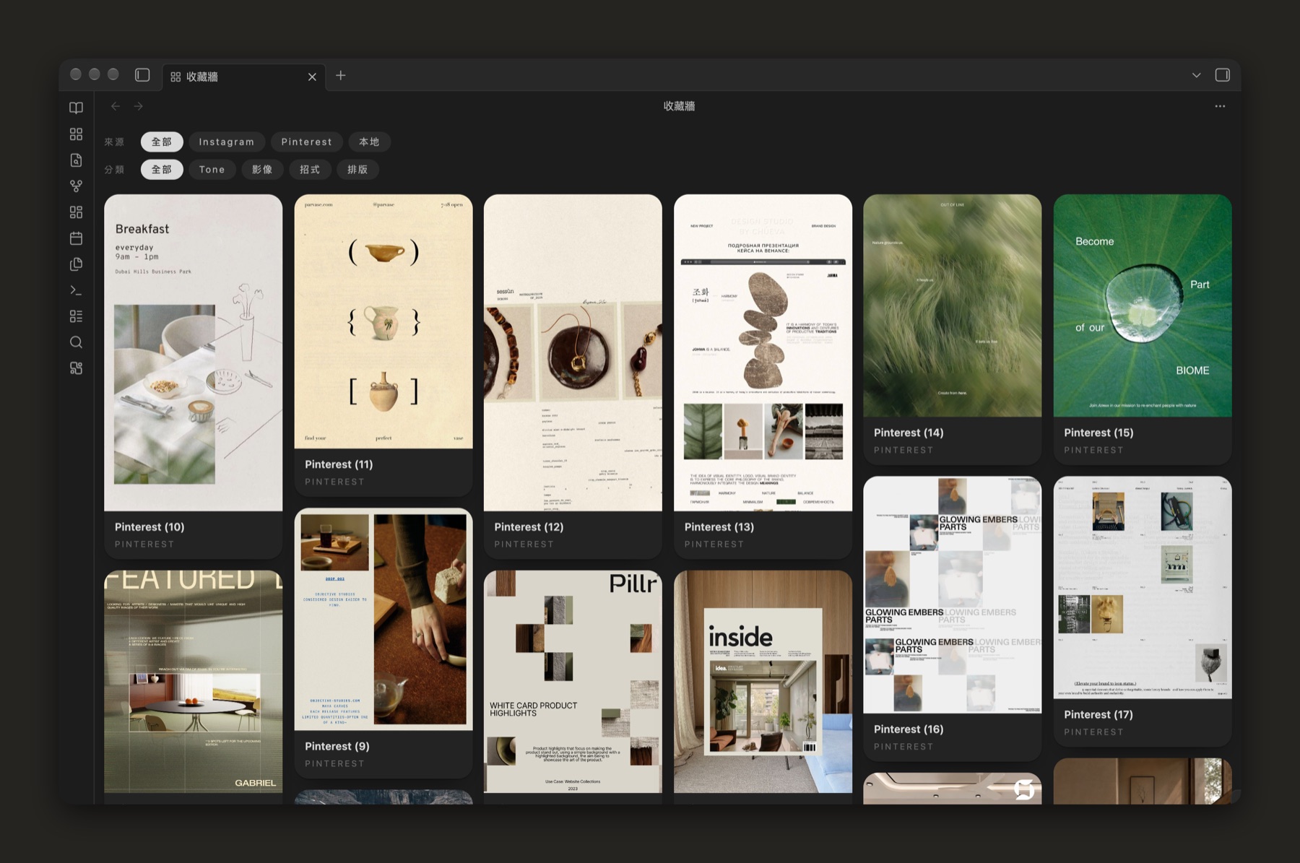Open the three-dots more options menu
The image size is (1300, 863).
[x=1220, y=106]
